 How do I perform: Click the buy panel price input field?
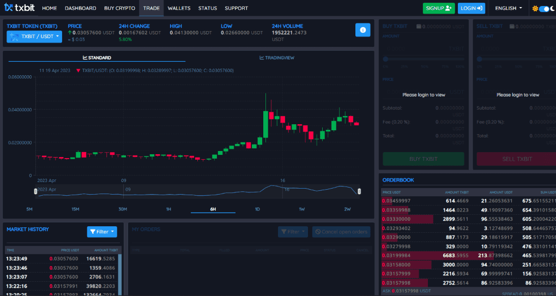pyautogui.click(x=424, y=92)
